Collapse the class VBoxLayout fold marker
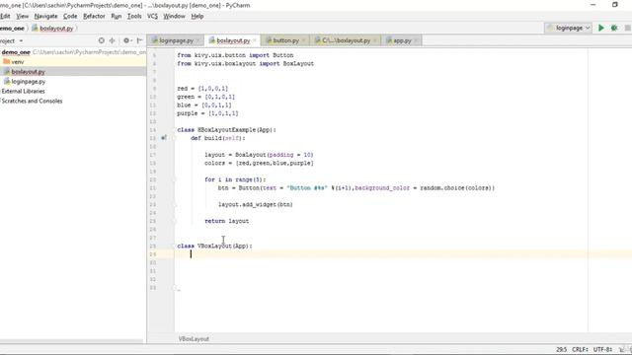 coord(175,246)
